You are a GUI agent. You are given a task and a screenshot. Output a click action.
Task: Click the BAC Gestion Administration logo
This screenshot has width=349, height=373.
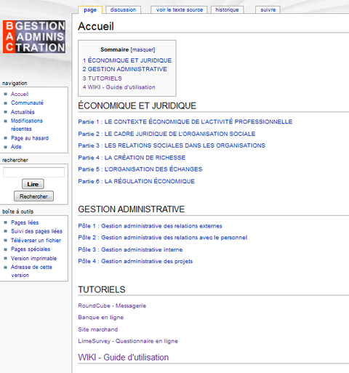point(34,36)
